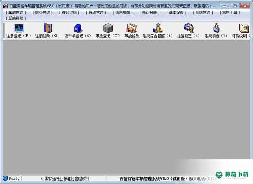Click the Ready status bar label

point(14,179)
